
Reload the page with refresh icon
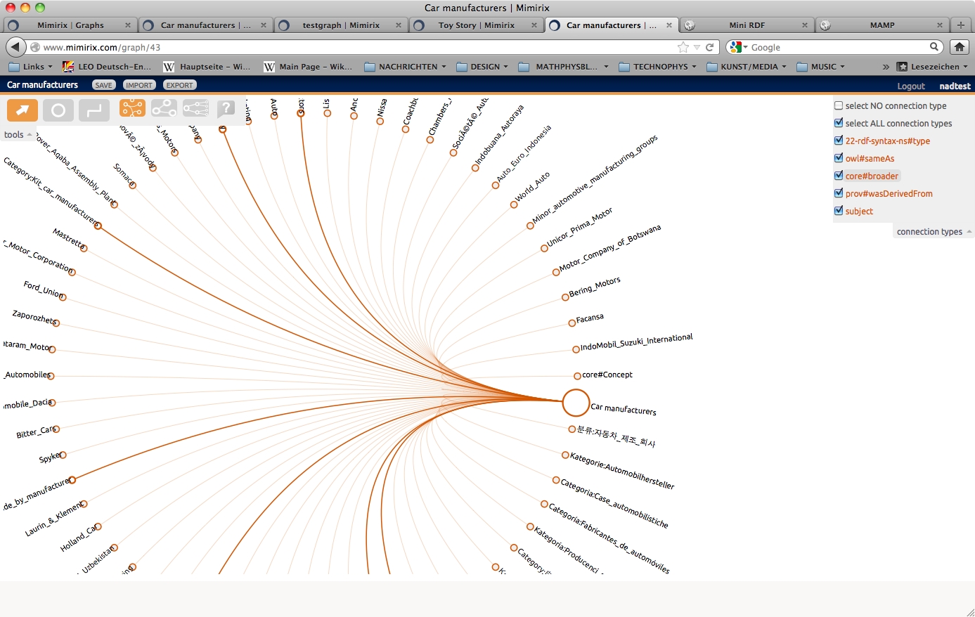pos(710,47)
